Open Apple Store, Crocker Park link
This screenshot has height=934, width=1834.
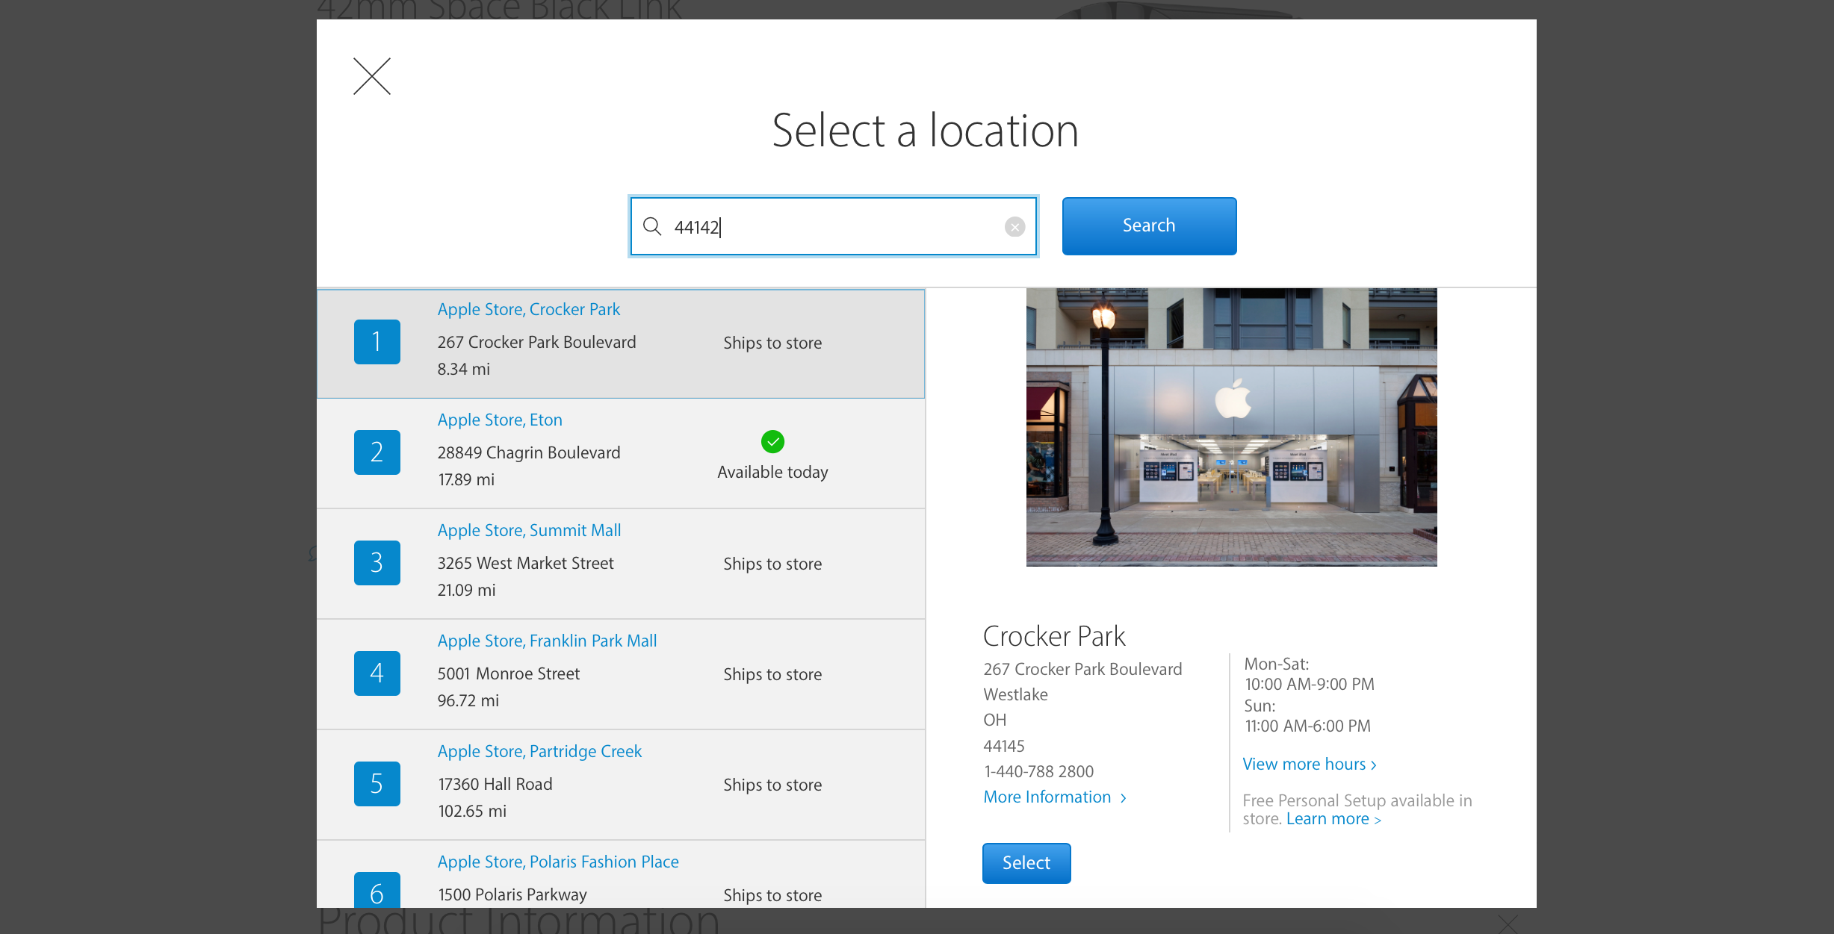tap(529, 309)
